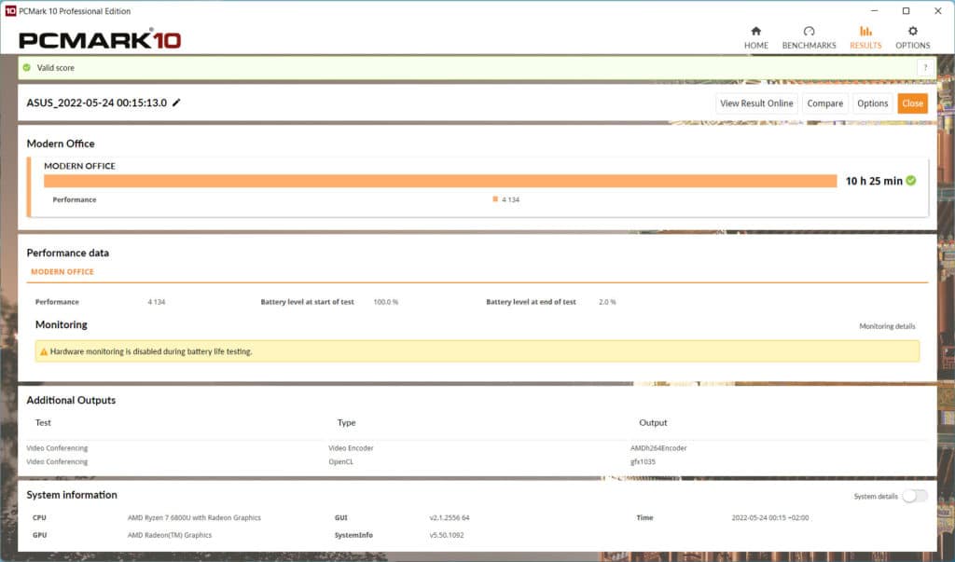The height and width of the screenshot is (562, 955).
Task: Click the orange Close button
Action: pyautogui.click(x=912, y=103)
